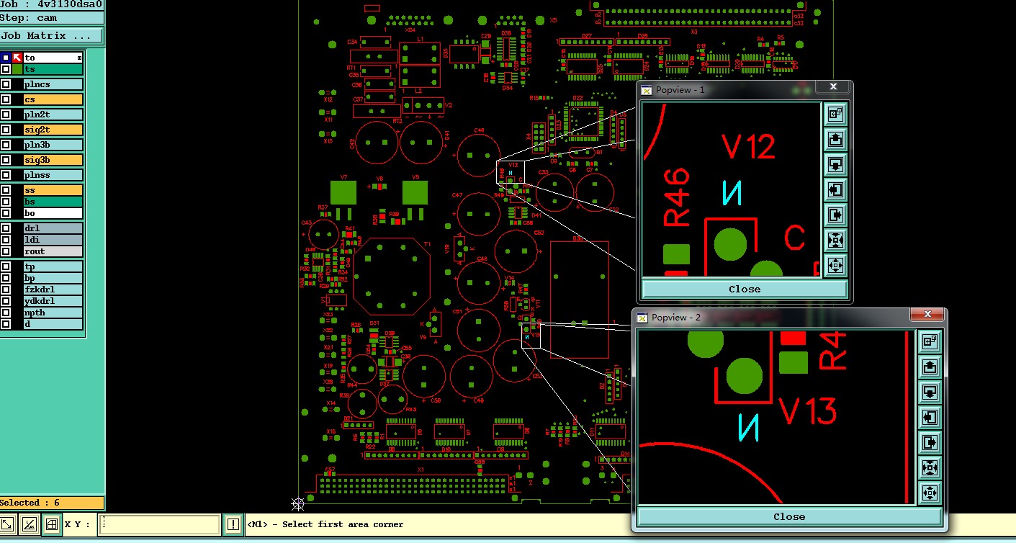1016x543 pixels.
Task: Pan right in Popview - 2
Action: [930, 442]
